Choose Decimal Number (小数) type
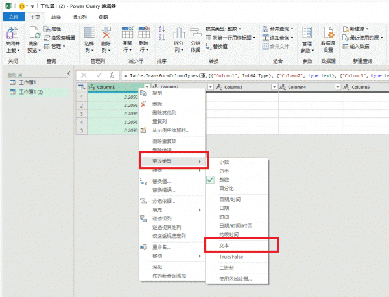This screenshot has height=297, width=389. pyautogui.click(x=224, y=162)
